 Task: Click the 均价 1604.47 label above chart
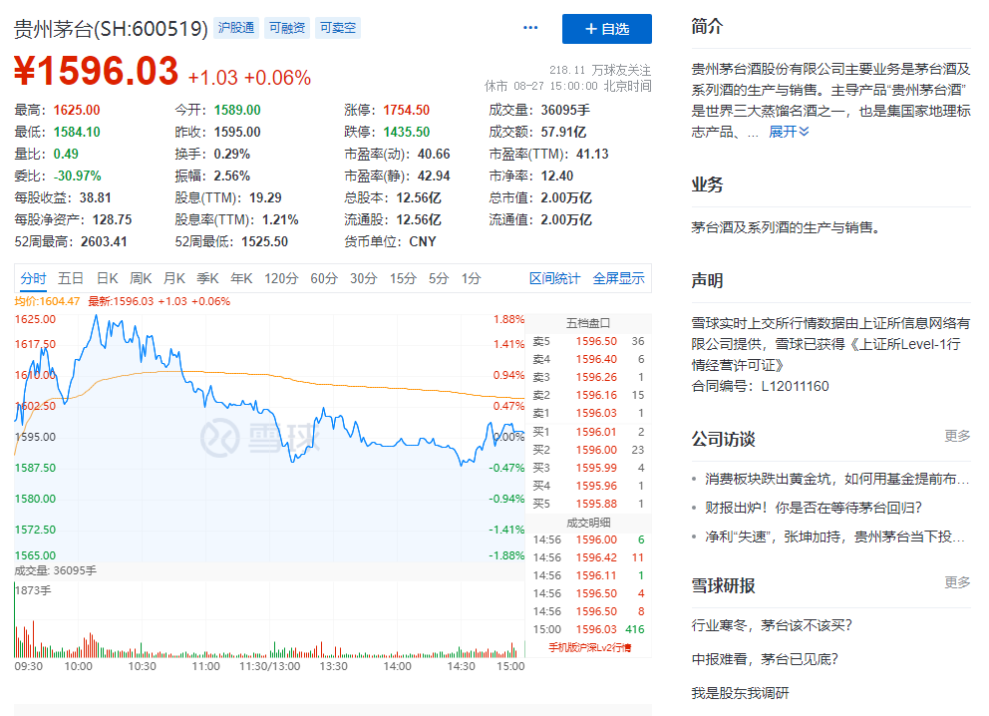point(47,301)
